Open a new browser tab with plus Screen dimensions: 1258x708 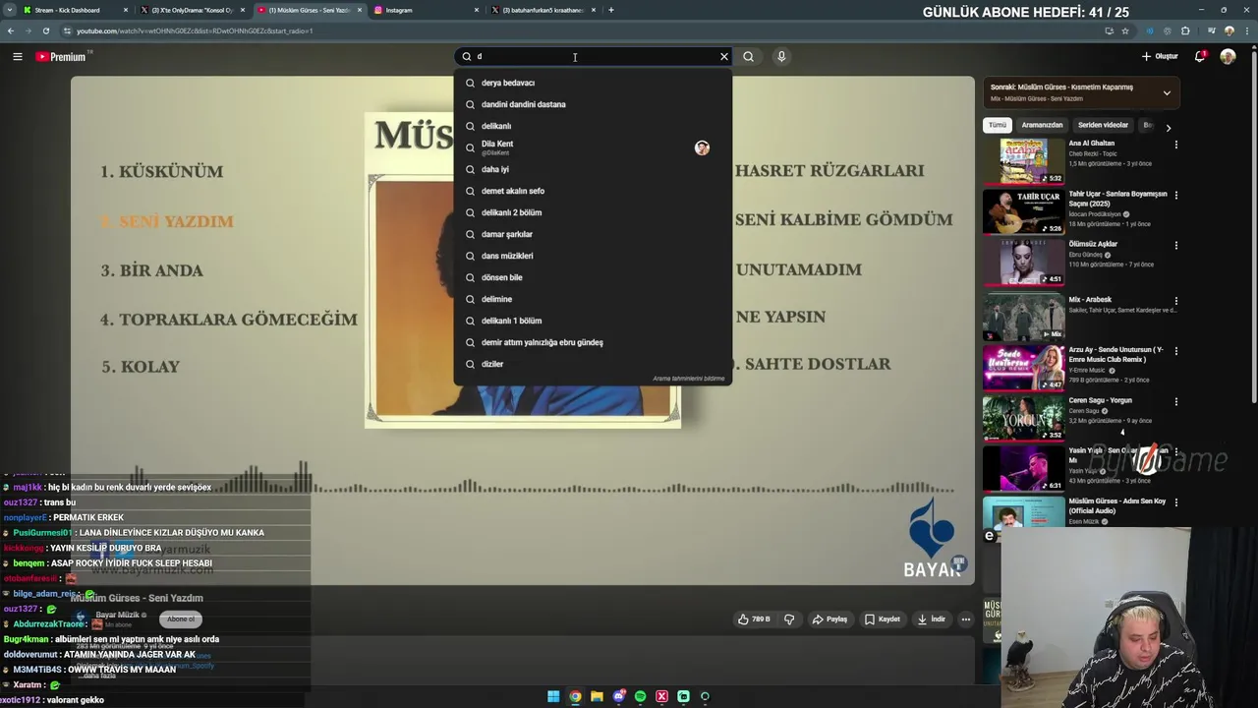pos(610,10)
